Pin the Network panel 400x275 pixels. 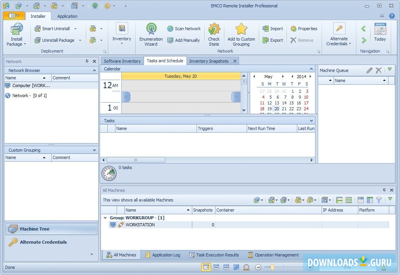pyautogui.click(x=87, y=61)
